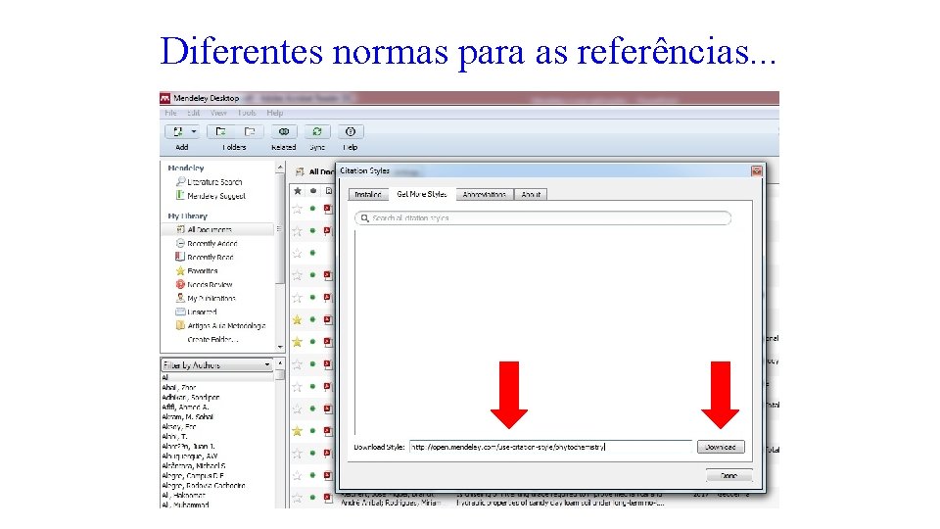Click the sidebar scroll up arrow
The height and width of the screenshot is (529, 940).
pos(279,168)
